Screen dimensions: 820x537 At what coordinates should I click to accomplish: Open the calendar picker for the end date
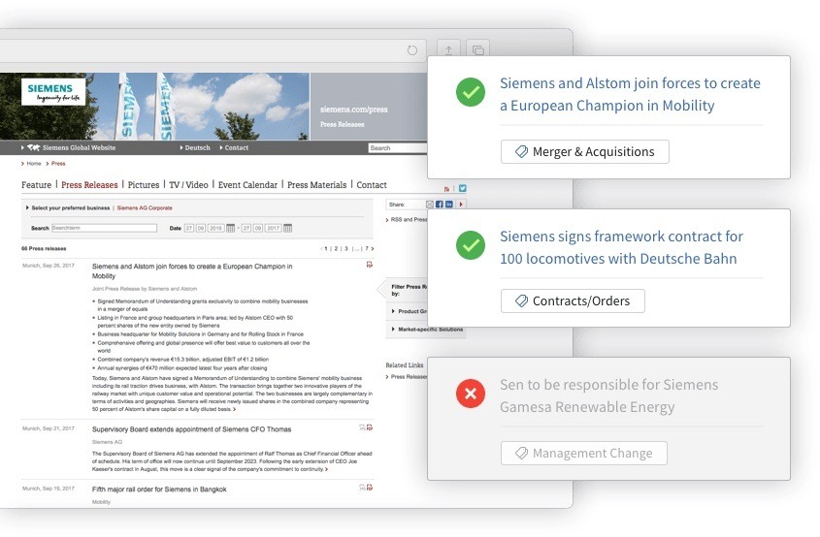287,229
